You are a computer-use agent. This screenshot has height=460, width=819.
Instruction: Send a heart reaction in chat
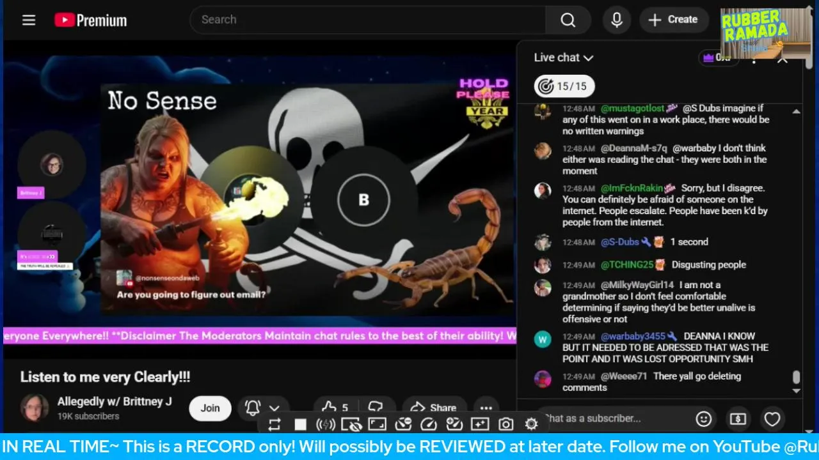coord(772,419)
